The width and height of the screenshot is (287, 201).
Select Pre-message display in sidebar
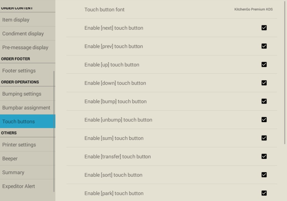(27, 47)
